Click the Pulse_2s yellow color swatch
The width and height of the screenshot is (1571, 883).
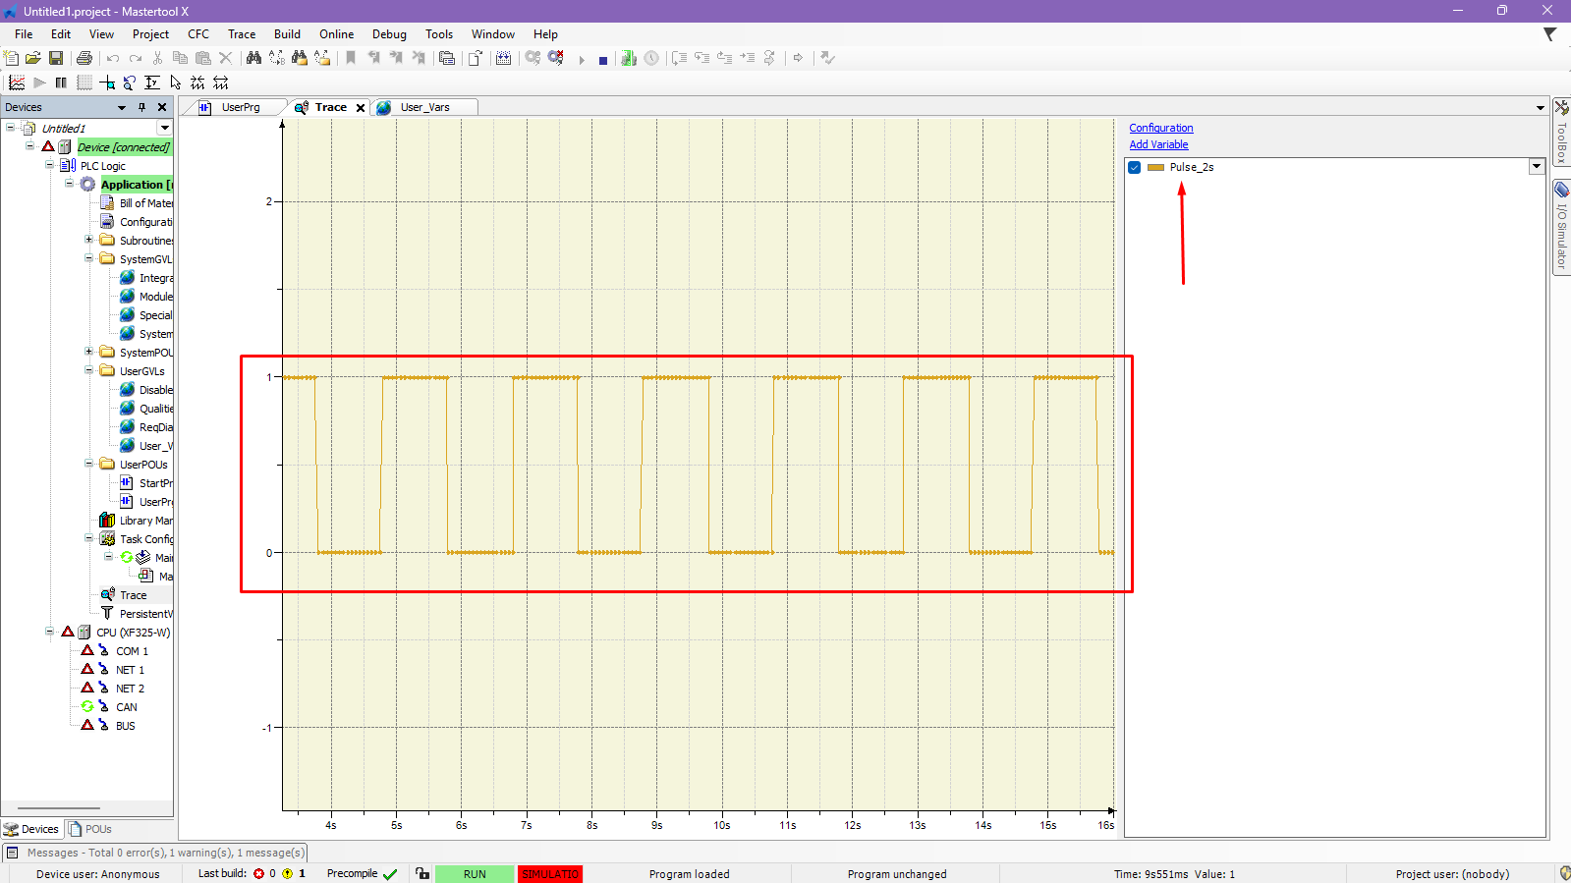pos(1156,168)
